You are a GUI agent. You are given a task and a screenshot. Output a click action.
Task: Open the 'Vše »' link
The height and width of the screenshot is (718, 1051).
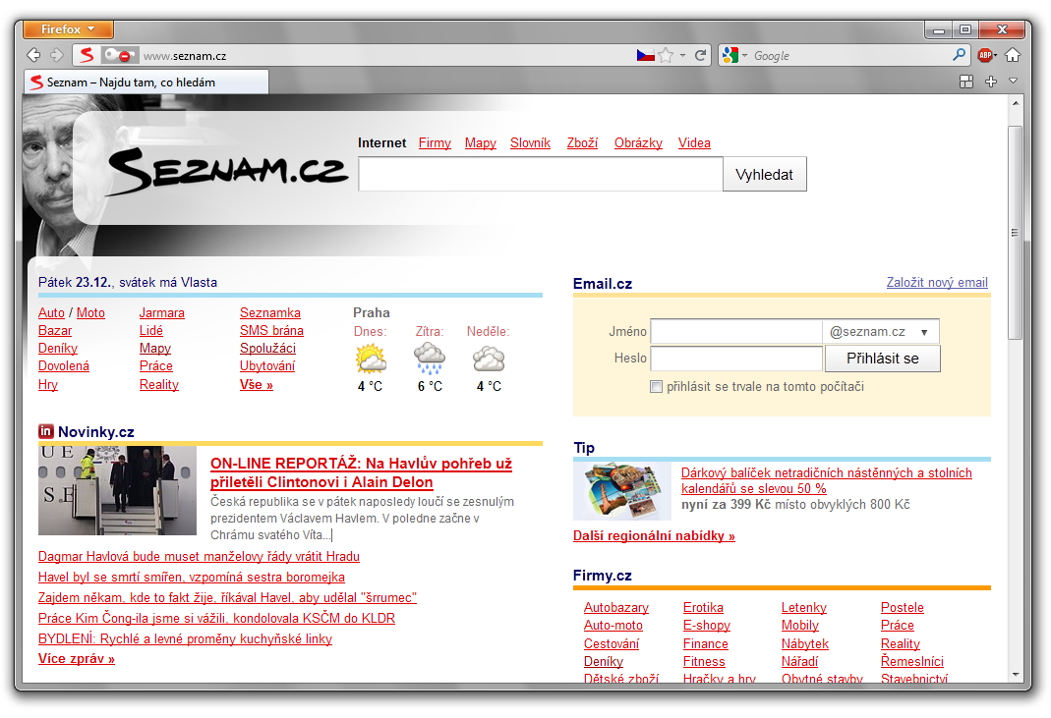257,384
